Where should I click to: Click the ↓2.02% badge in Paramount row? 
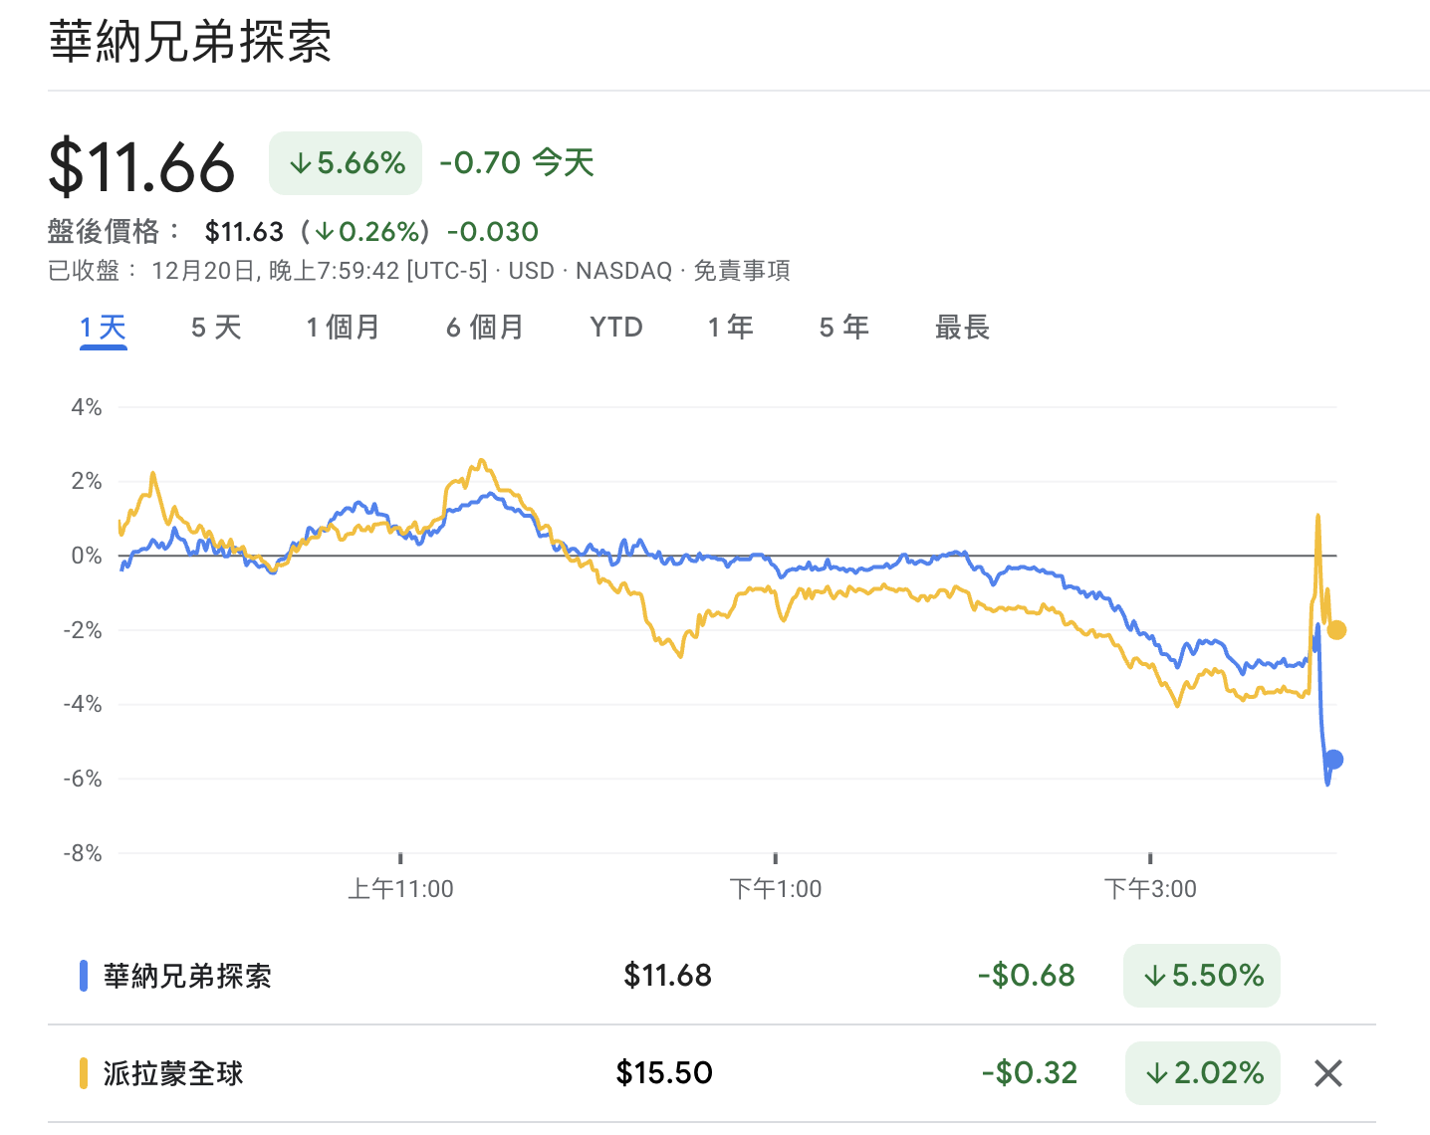(1202, 1073)
